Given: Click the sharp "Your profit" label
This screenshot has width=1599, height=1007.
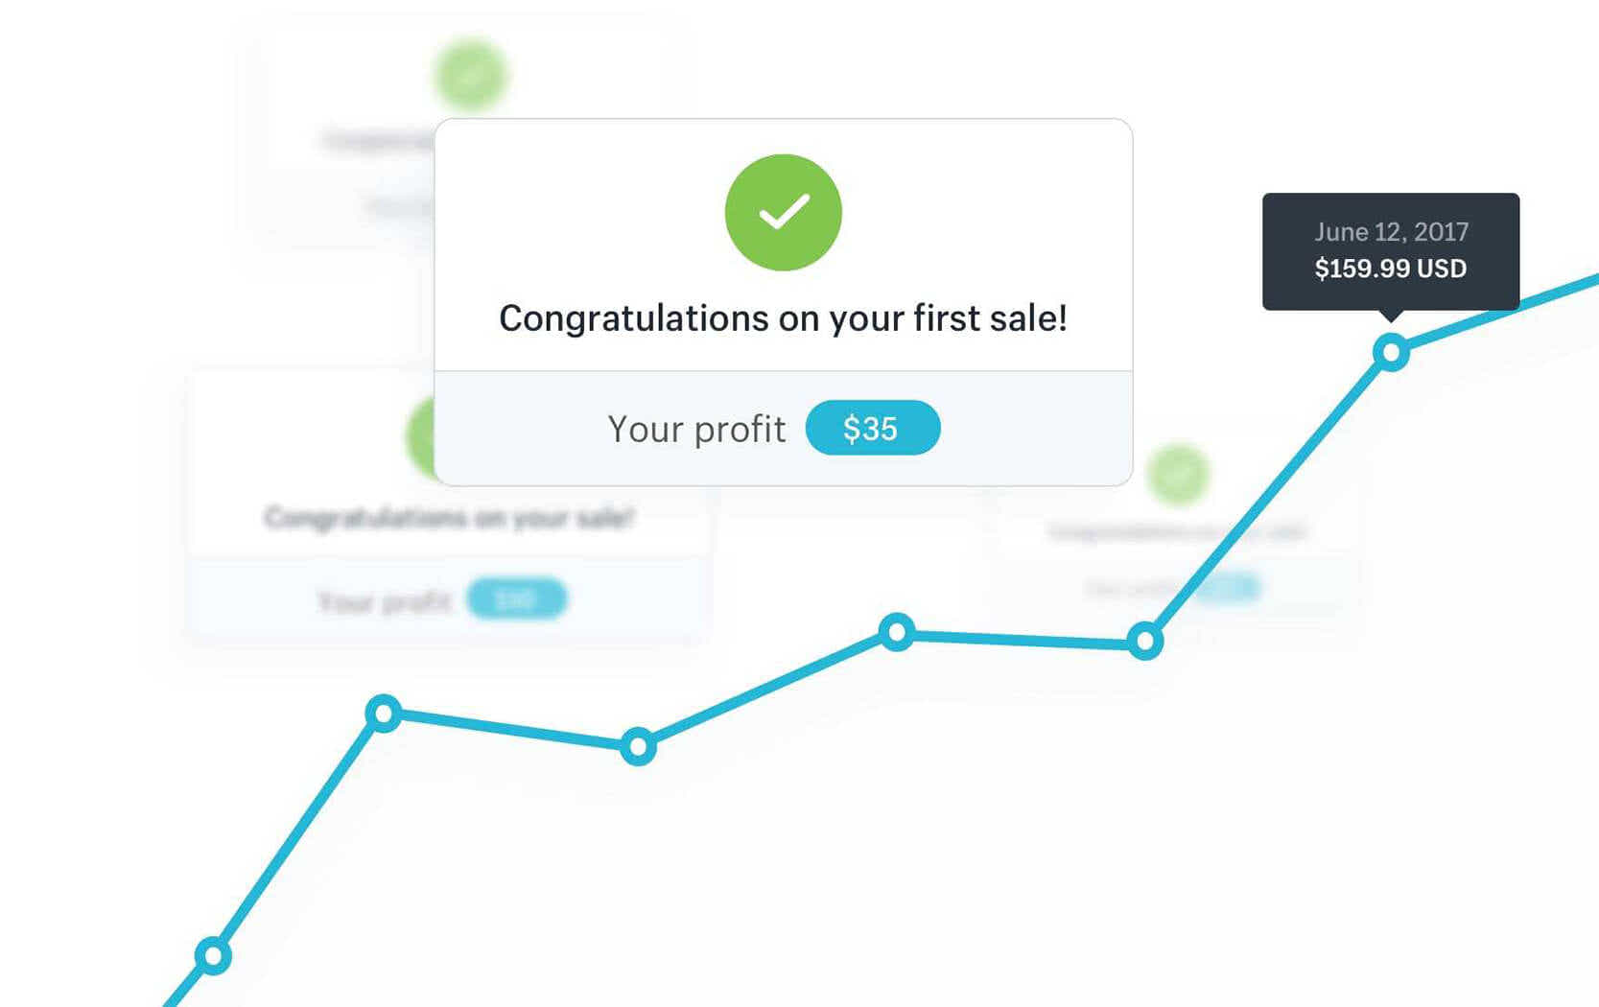Looking at the screenshot, I should pyautogui.click(x=696, y=429).
